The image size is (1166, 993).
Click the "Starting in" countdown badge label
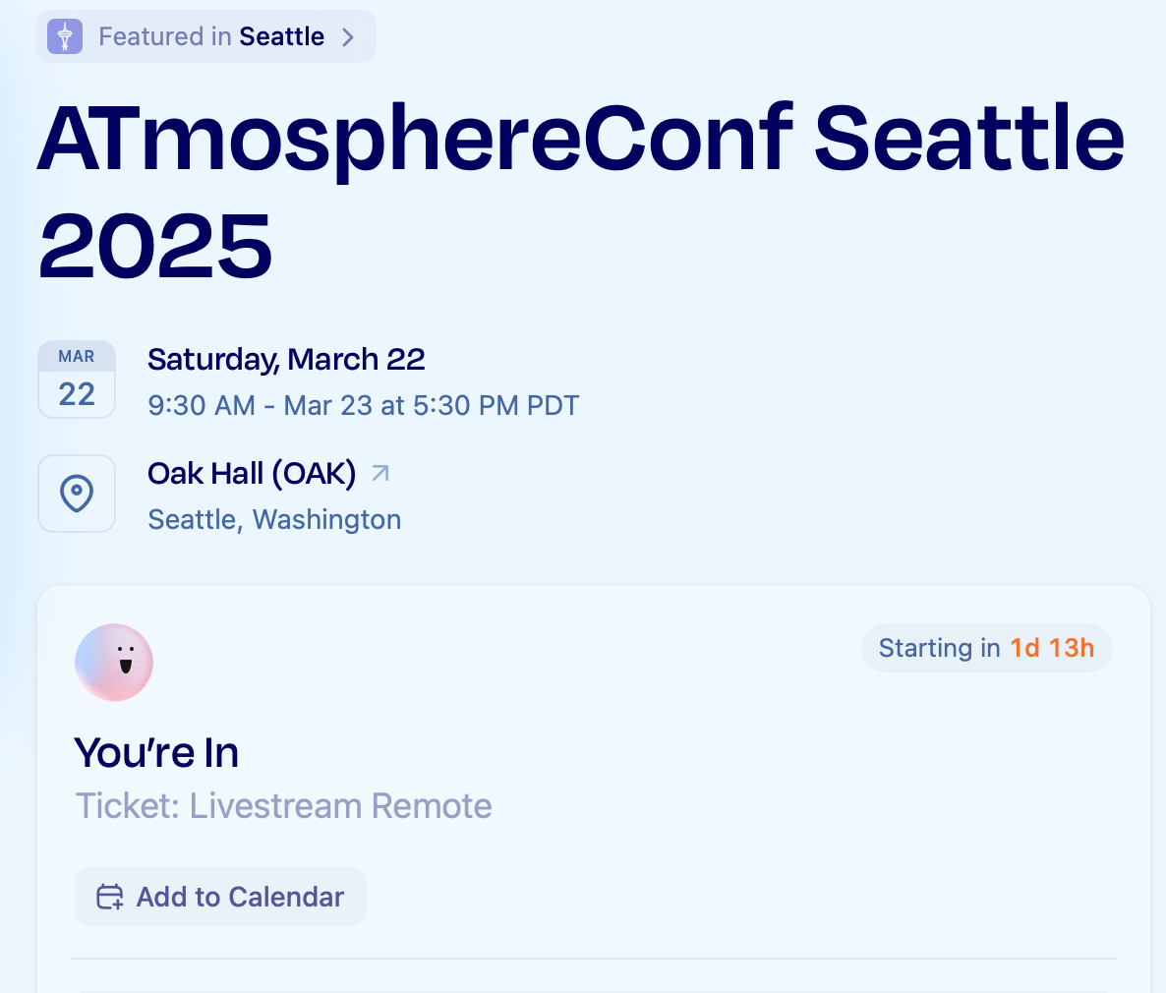pyautogui.click(x=939, y=649)
